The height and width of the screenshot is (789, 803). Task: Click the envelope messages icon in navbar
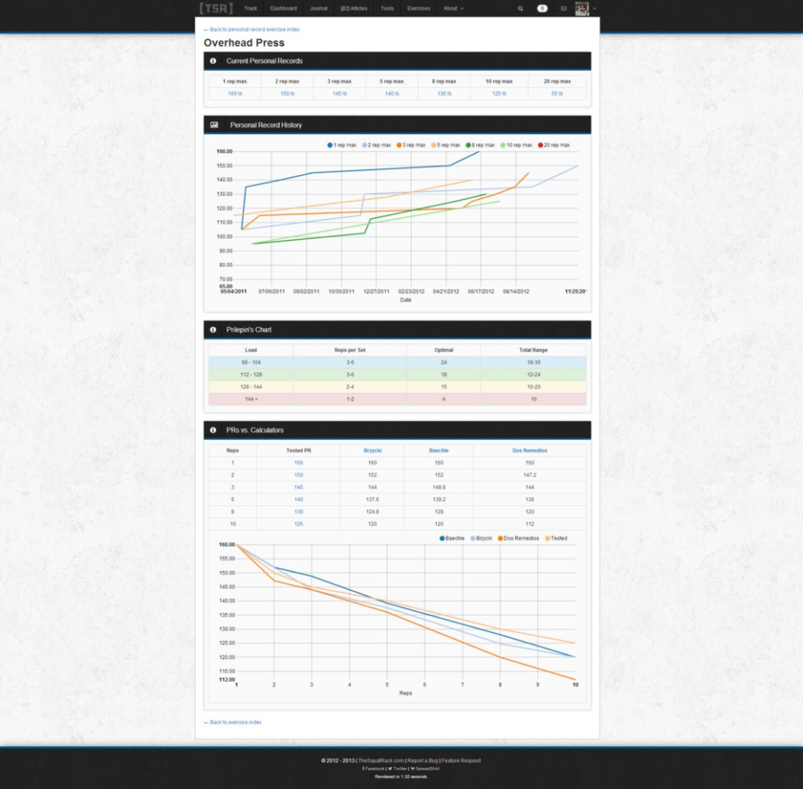coord(565,8)
